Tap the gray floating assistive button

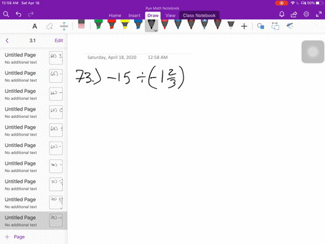click(x=313, y=52)
